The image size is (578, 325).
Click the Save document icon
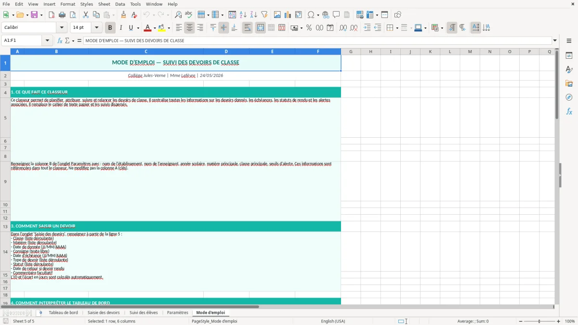(x=34, y=15)
